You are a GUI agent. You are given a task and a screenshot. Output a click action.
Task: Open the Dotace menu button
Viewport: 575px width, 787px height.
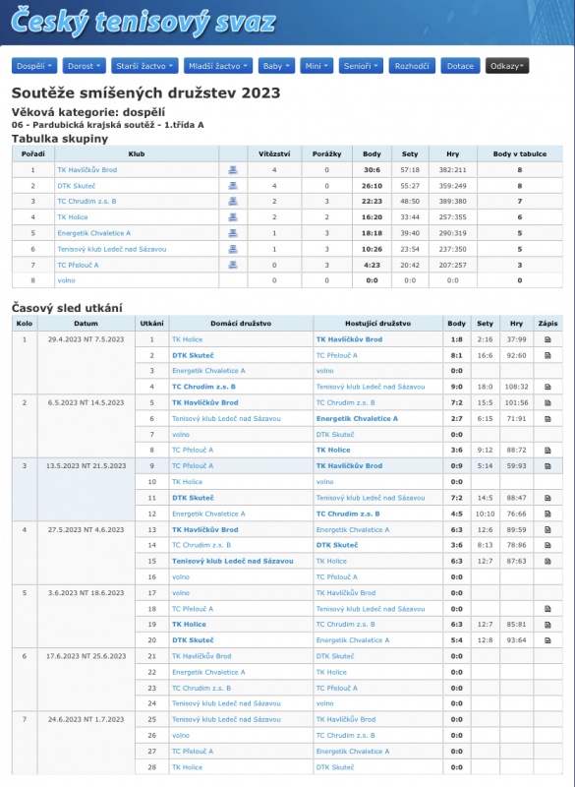460,66
